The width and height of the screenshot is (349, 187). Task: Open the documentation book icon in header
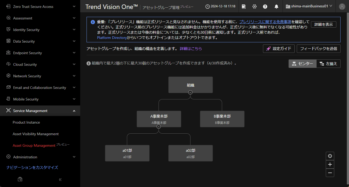(244, 7)
